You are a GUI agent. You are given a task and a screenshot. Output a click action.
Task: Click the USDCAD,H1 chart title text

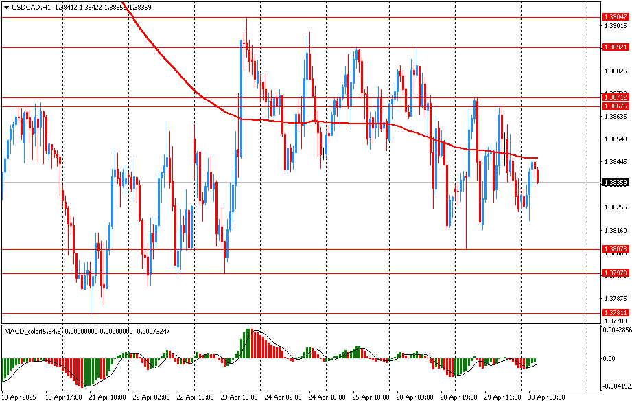tap(31, 6)
